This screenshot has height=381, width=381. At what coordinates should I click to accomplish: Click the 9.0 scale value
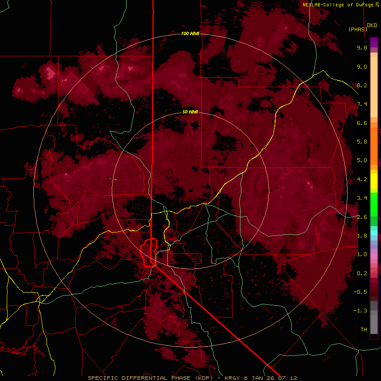pos(362,66)
